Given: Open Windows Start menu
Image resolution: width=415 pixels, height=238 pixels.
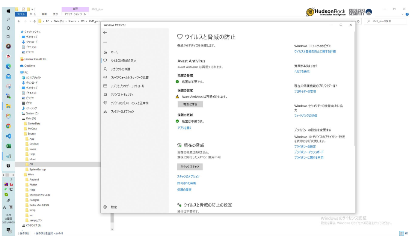Looking at the screenshot, I should (x=9, y=11).
